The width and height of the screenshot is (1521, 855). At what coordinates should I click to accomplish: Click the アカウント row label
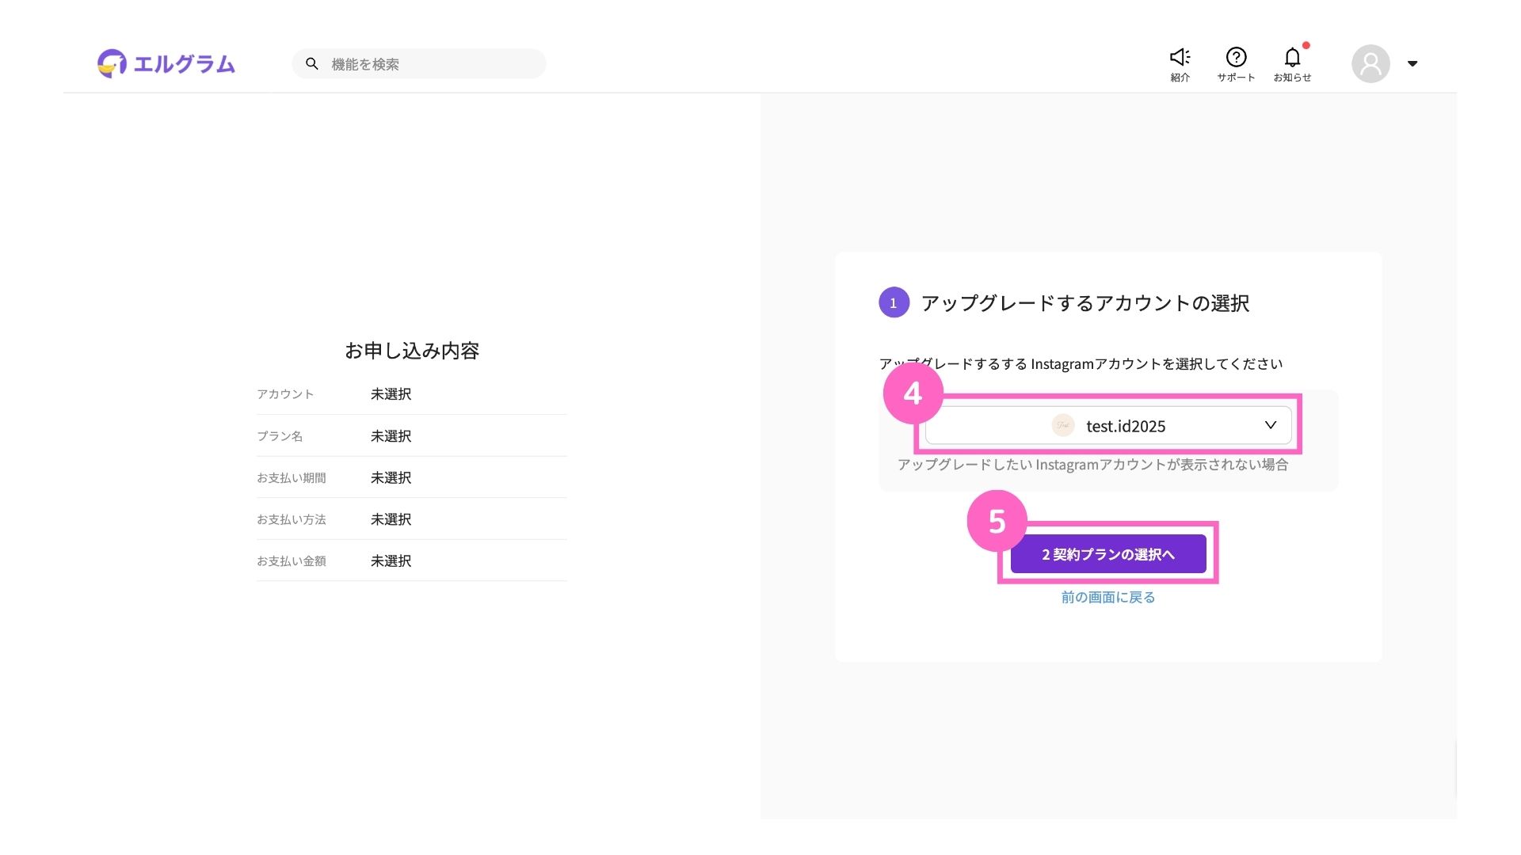coord(285,394)
